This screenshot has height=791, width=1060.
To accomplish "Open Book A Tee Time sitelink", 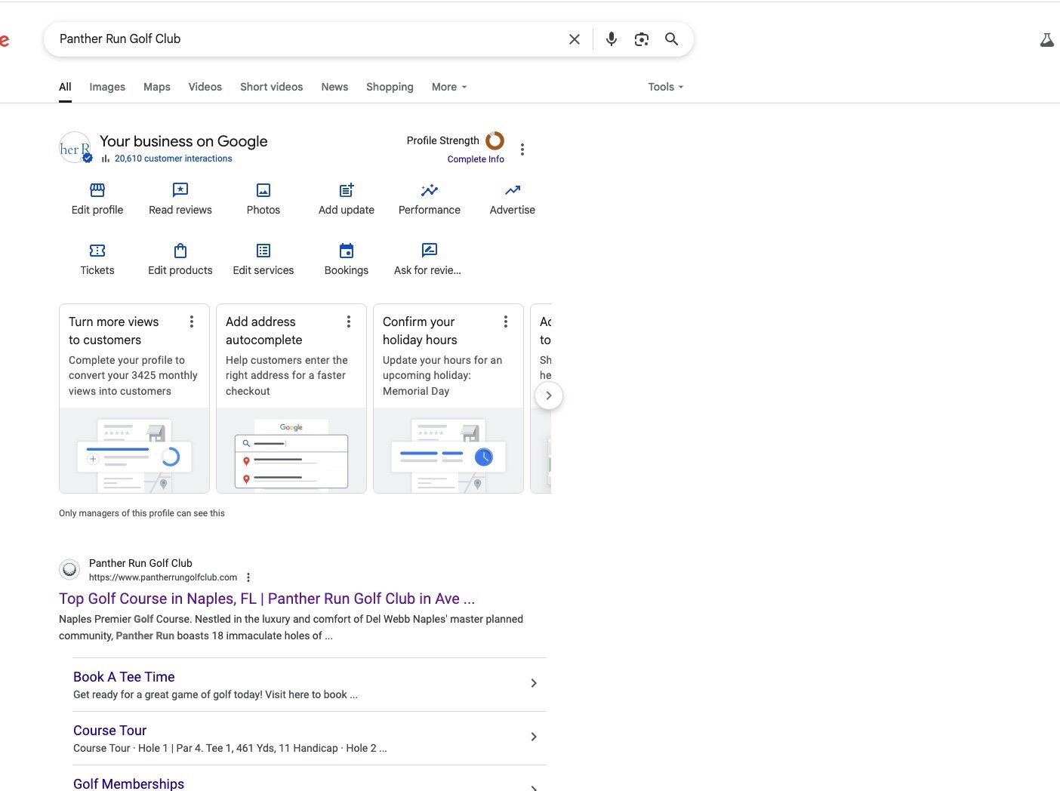I will coord(124,677).
